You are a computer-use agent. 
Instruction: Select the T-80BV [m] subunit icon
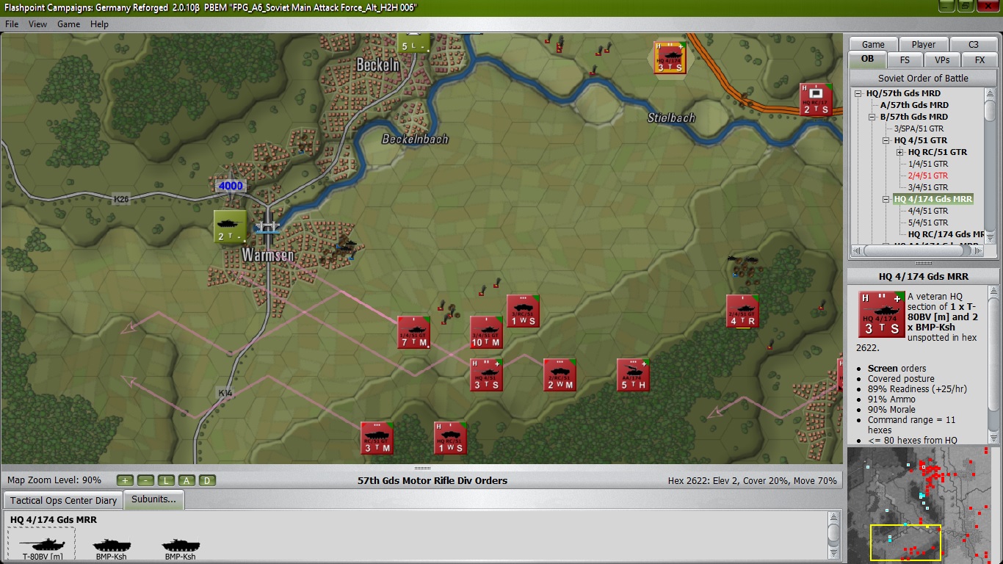pos(41,545)
